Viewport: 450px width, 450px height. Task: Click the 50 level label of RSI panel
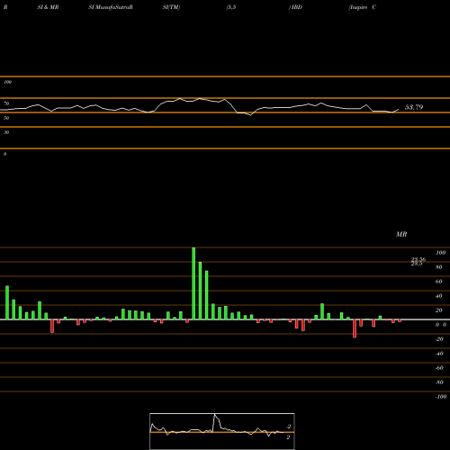6,118
